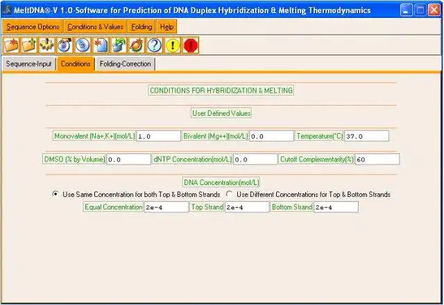Click the MeltDNA title bar app icon
This screenshot has width=444, height=305.
click(7, 10)
